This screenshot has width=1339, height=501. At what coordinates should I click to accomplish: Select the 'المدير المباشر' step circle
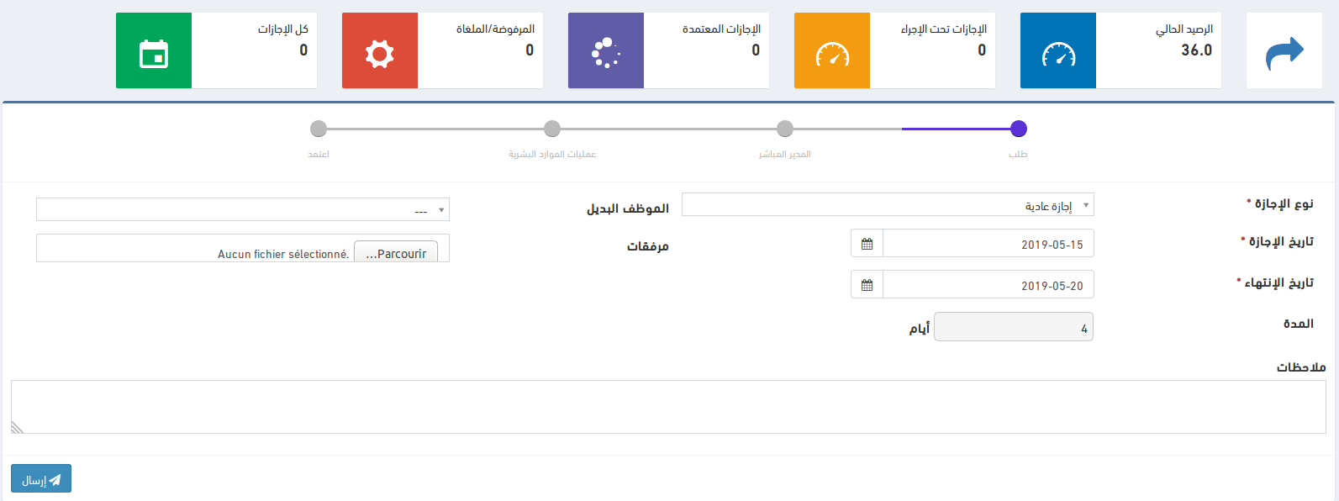(784, 129)
